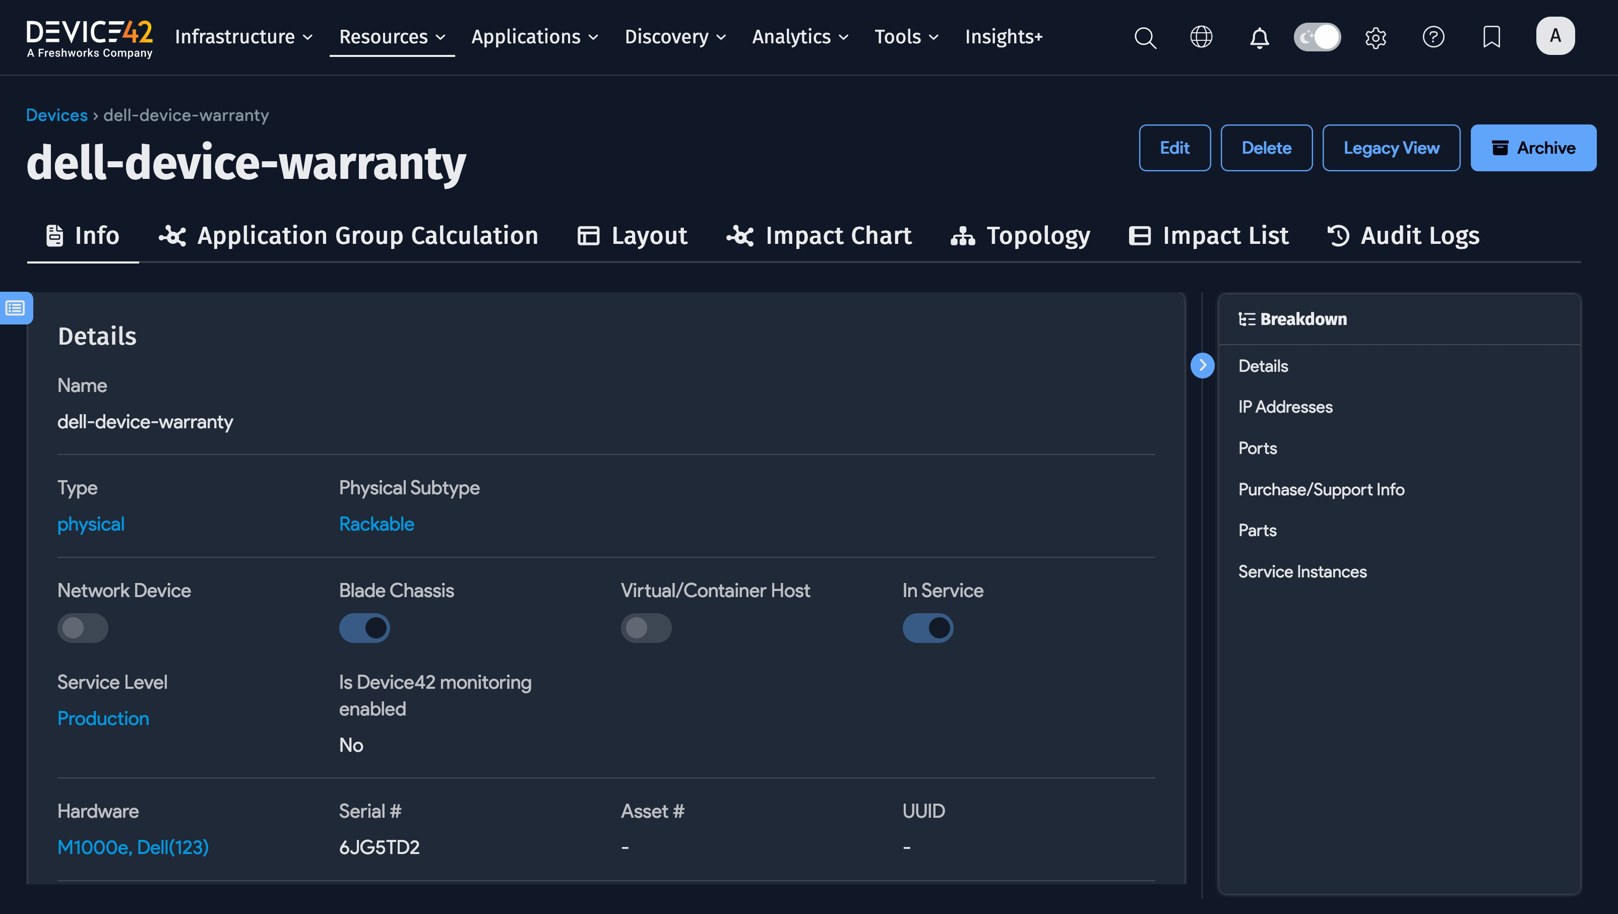Viewport: 1618px width, 914px height.
Task: Collapse the Breakdown panel chevron
Action: coord(1202,365)
